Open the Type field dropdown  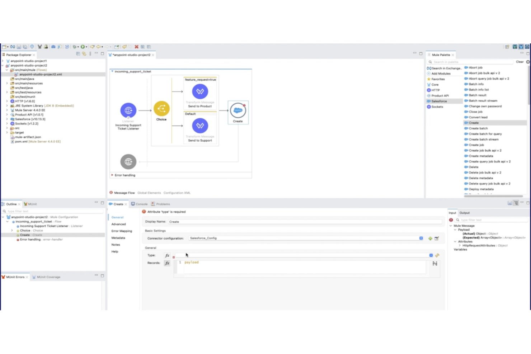(x=431, y=255)
